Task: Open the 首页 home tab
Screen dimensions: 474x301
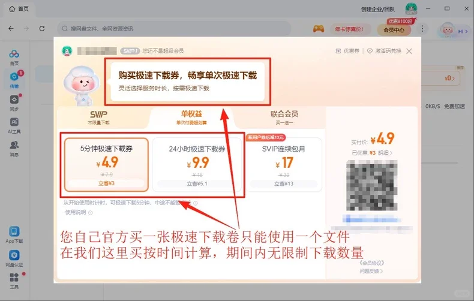Action: (x=19, y=9)
